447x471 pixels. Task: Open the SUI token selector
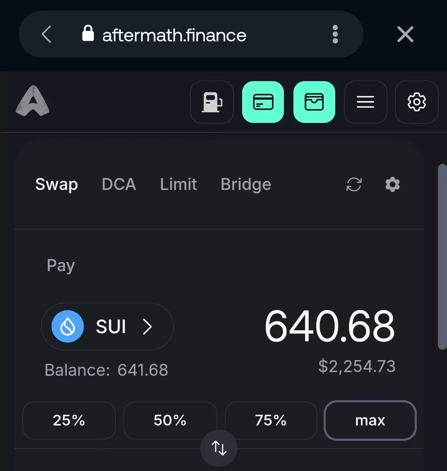(107, 327)
